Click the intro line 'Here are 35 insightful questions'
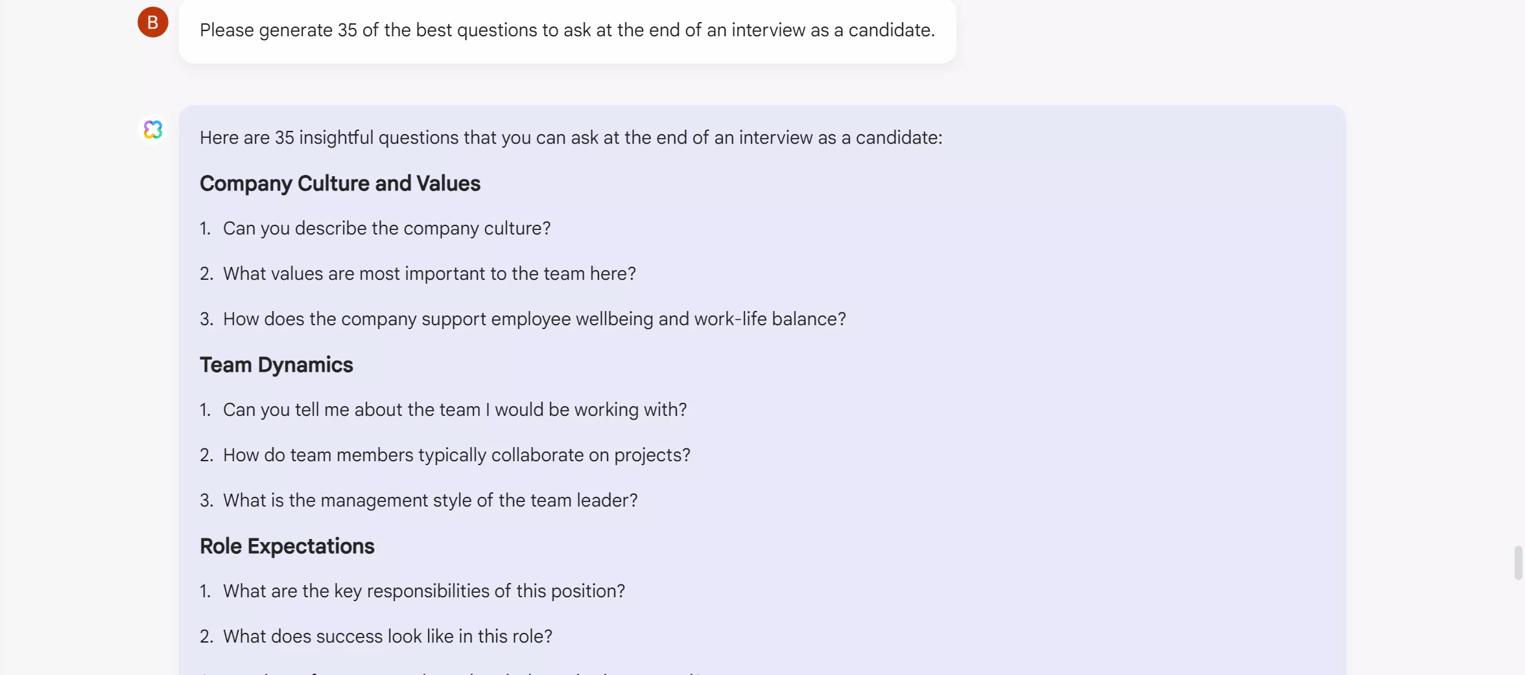 571,137
